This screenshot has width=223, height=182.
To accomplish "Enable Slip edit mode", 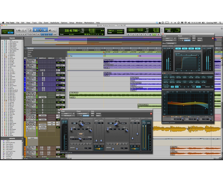I will 4,32.
